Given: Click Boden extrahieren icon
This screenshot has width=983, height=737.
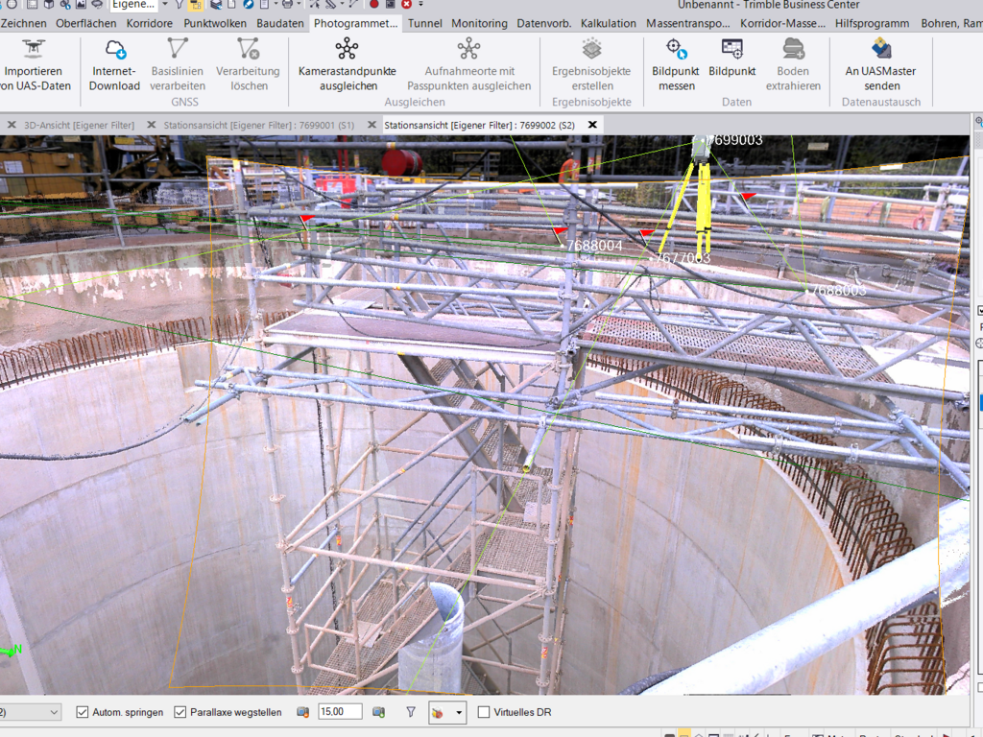Looking at the screenshot, I should (x=793, y=48).
